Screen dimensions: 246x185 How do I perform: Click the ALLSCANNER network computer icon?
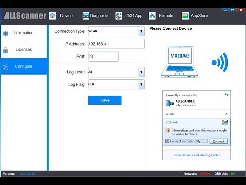coord(170,103)
